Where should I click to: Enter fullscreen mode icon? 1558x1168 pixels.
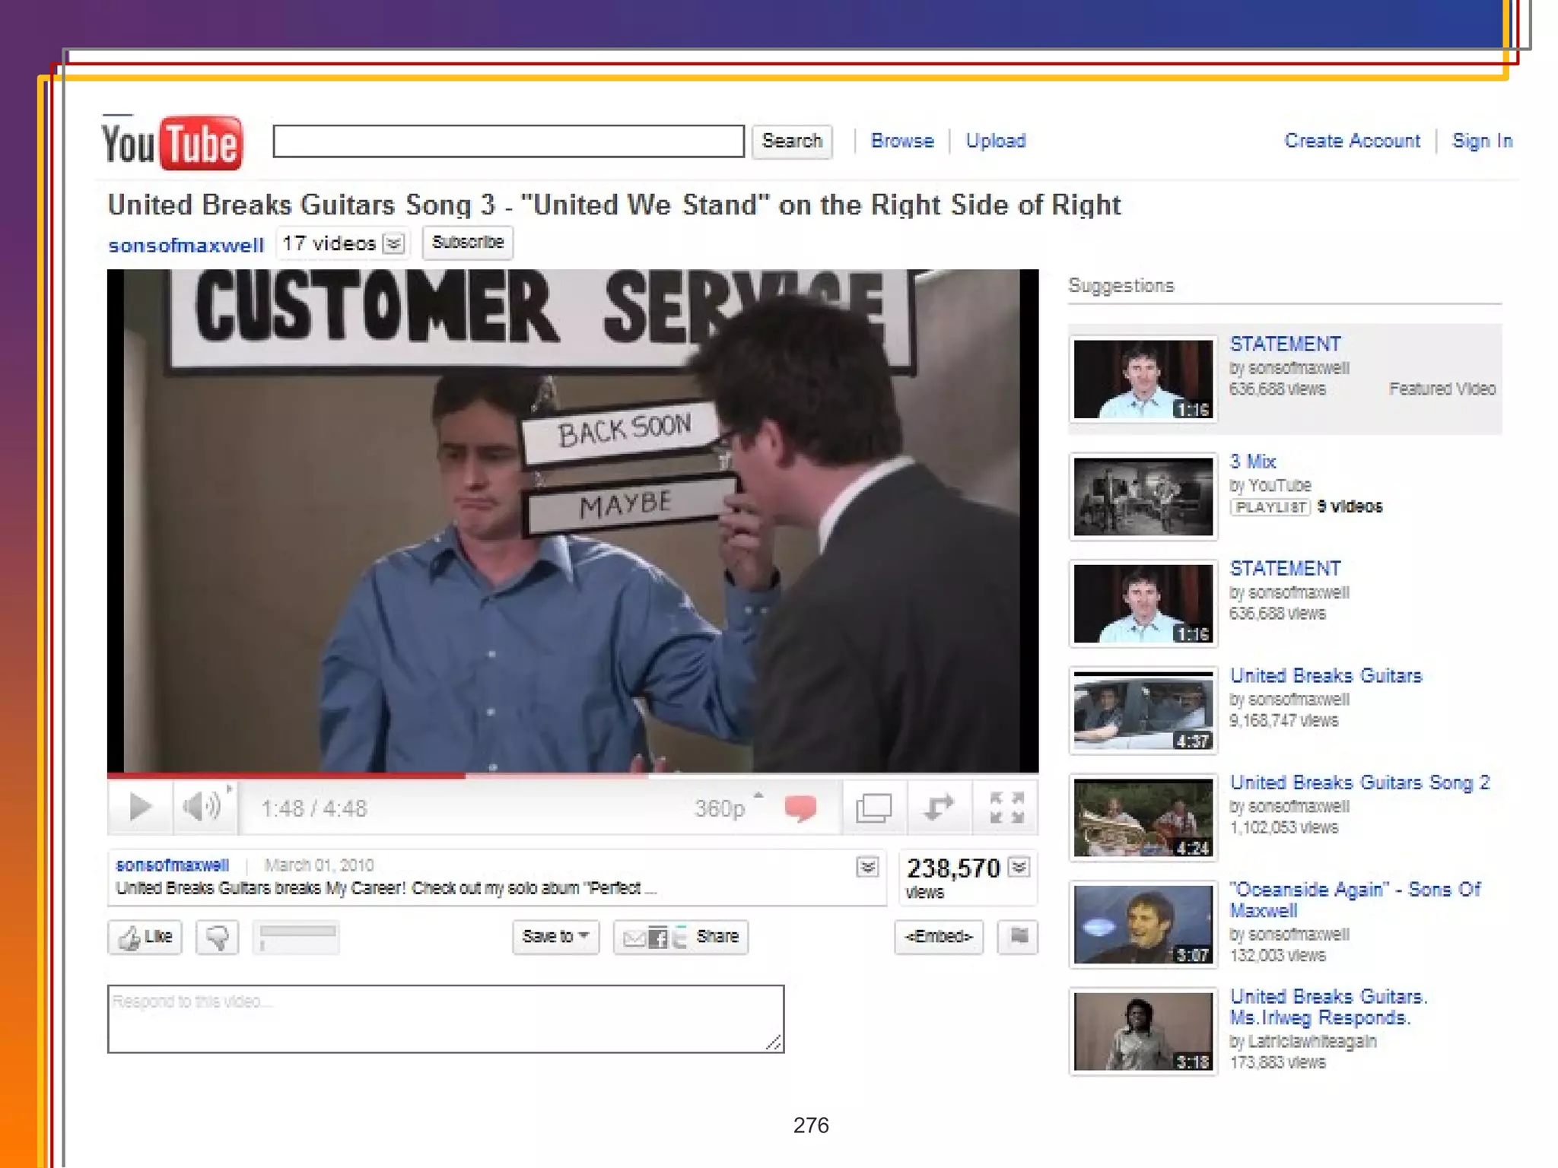1006,808
